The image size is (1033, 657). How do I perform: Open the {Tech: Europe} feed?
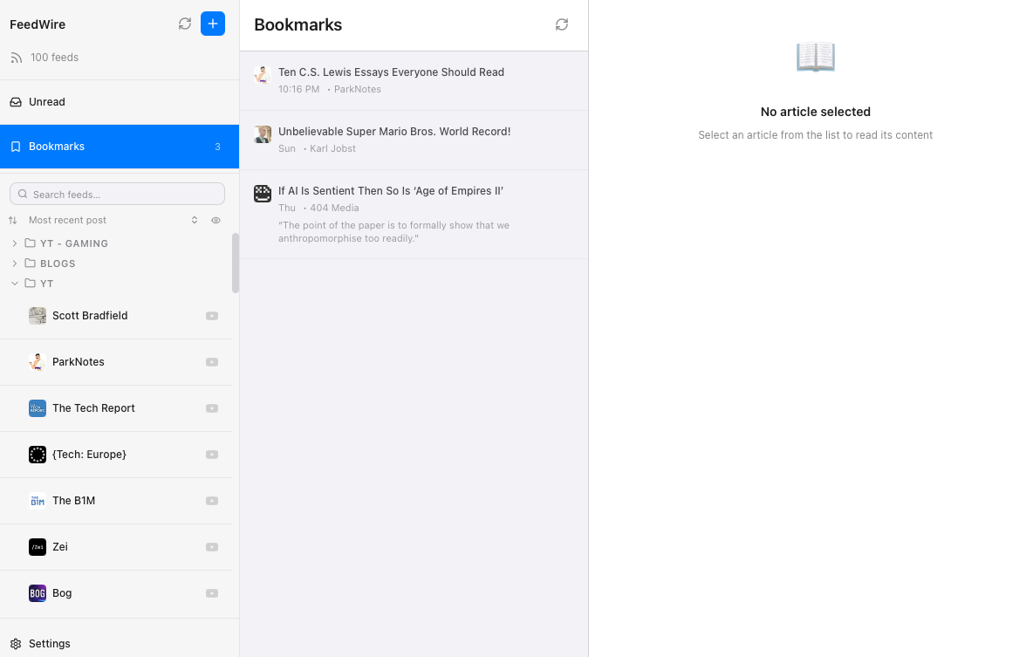click(x=116, y=455)
